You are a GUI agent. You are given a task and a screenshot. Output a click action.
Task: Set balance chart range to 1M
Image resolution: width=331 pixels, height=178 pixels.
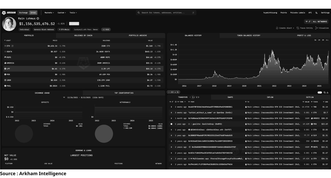pos(319,40)
